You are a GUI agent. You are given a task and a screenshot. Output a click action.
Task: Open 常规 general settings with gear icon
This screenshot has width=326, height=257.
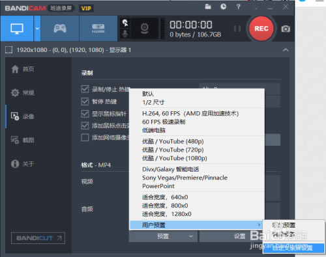(23, 93)
